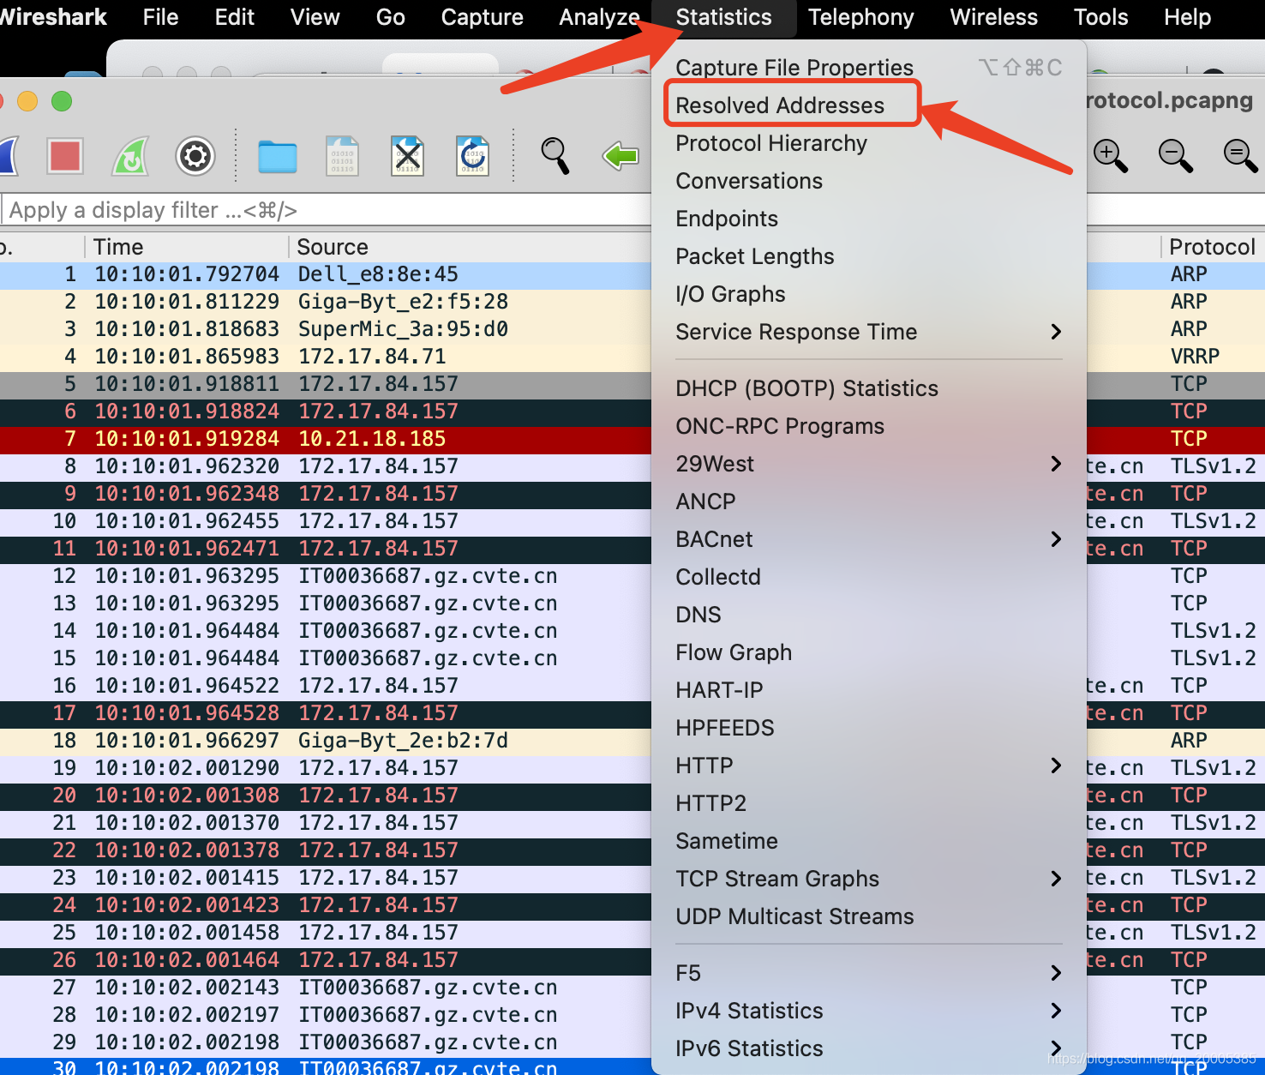Open capture options gear icon
1265x1075 pixels.
[x=195, y=156]
